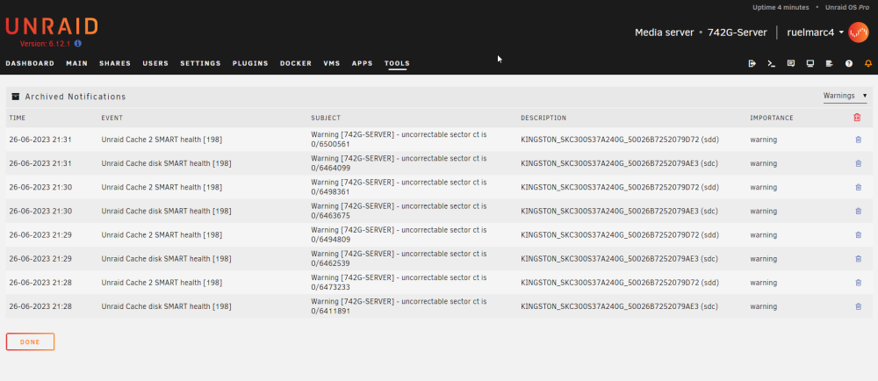Expand the ruelmarc4 account dropdown

(816, 32)
